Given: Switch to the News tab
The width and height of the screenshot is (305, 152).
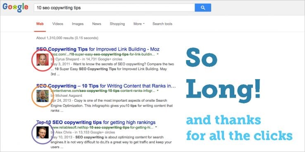Looking at the screenshot, I should (x=97, y=24).
